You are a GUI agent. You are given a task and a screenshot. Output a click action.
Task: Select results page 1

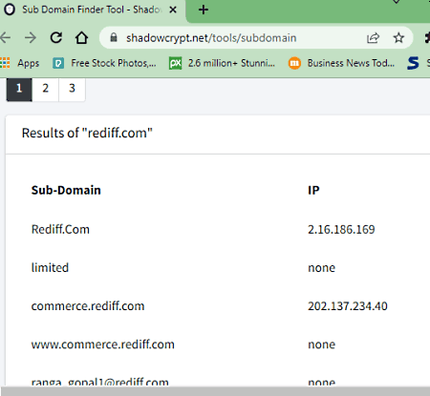[19, 89]
